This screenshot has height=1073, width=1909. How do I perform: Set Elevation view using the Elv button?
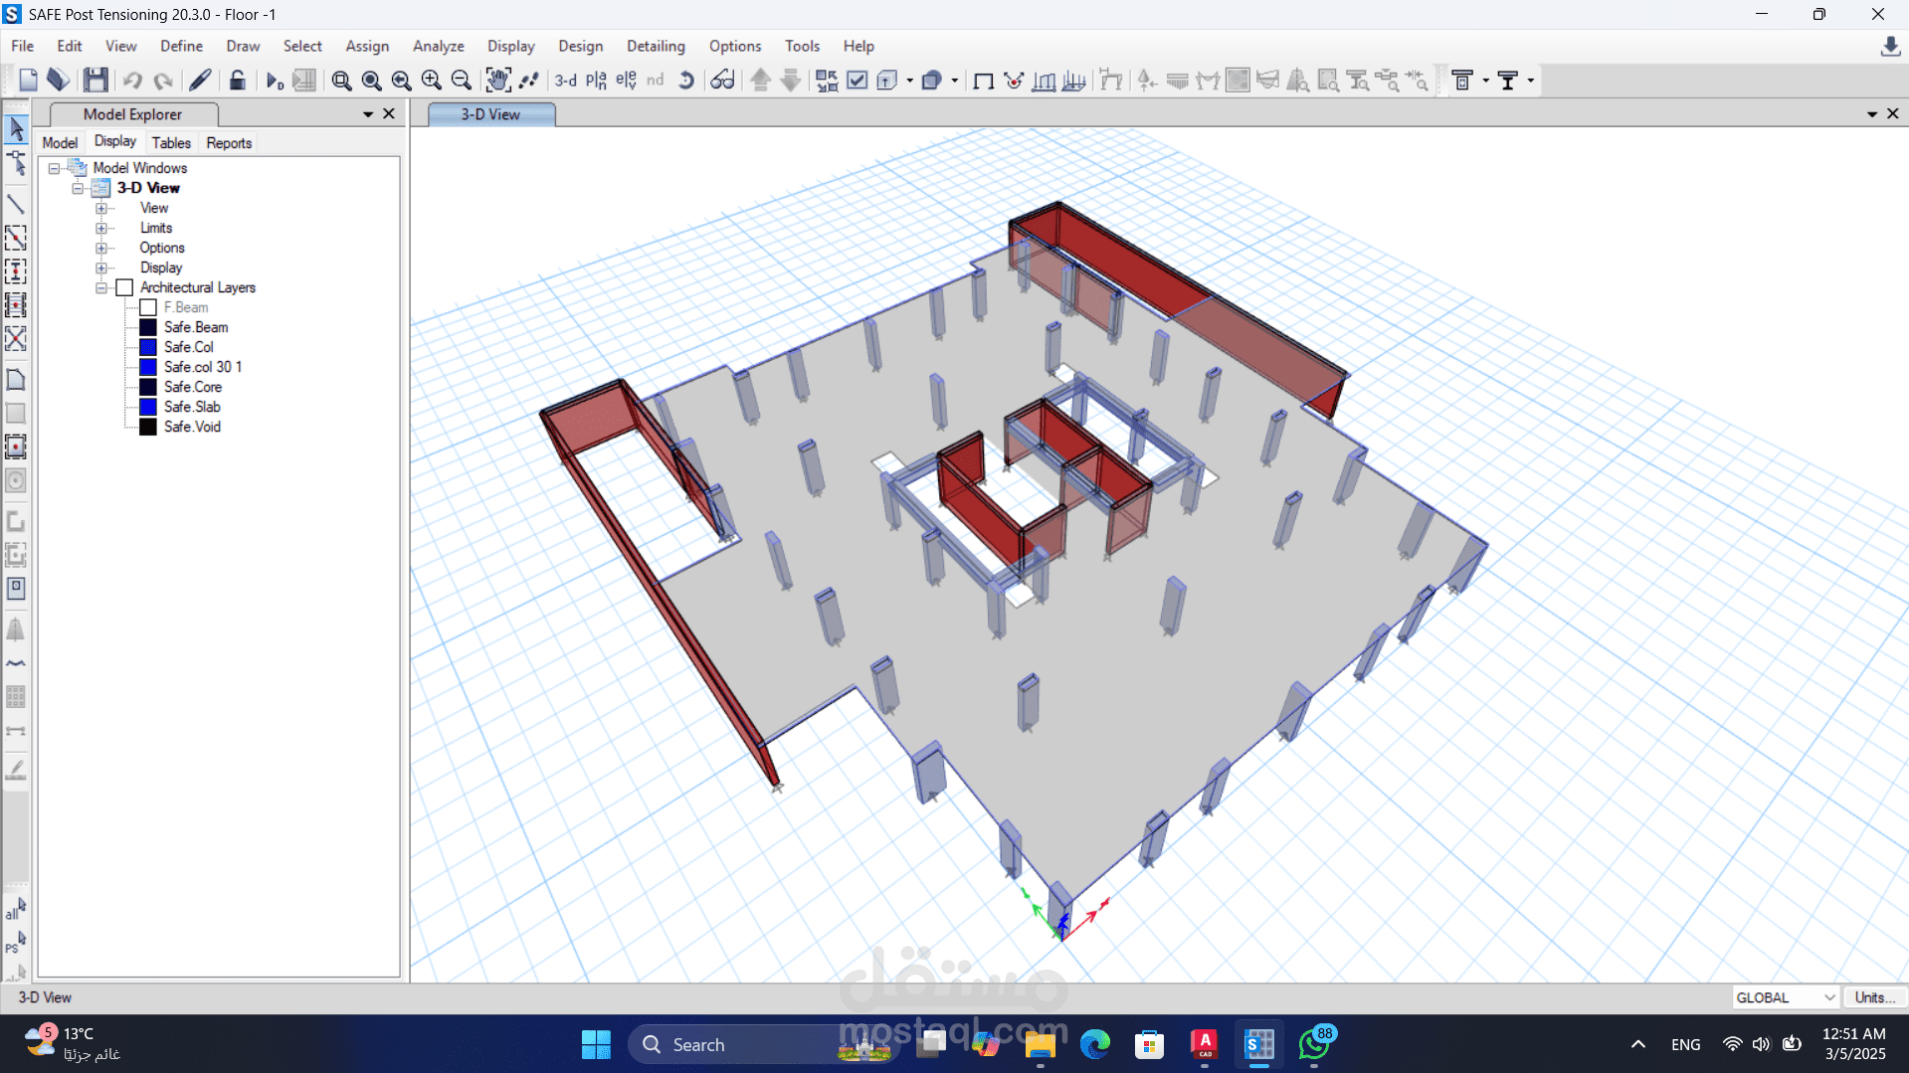pos(626,81)
